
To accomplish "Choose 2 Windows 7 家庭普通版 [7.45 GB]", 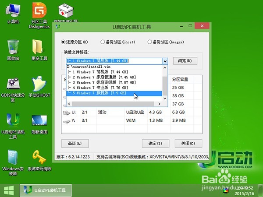I will point(114,77).
